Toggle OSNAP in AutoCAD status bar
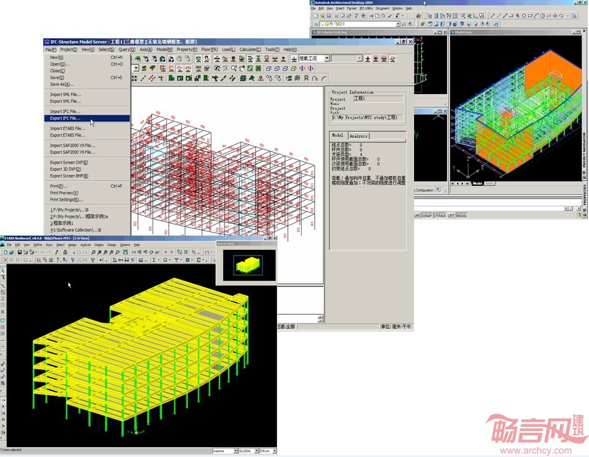This screenshot has height=457, width=589. click(x=426, y=216)
